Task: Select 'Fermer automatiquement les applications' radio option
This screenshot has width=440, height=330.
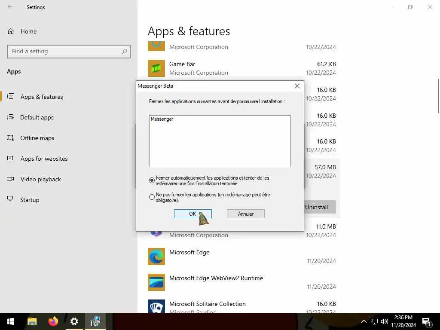Action: tap(152, 180)
